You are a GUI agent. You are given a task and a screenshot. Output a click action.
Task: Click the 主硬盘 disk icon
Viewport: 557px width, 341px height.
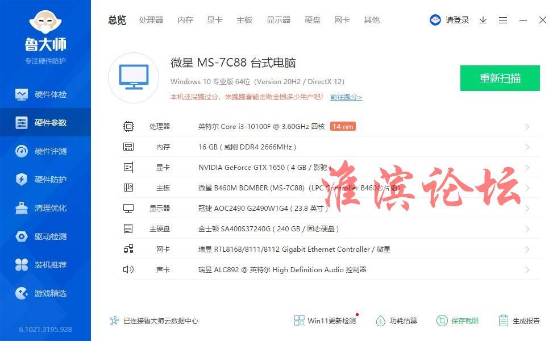click(x=128, y=228)
